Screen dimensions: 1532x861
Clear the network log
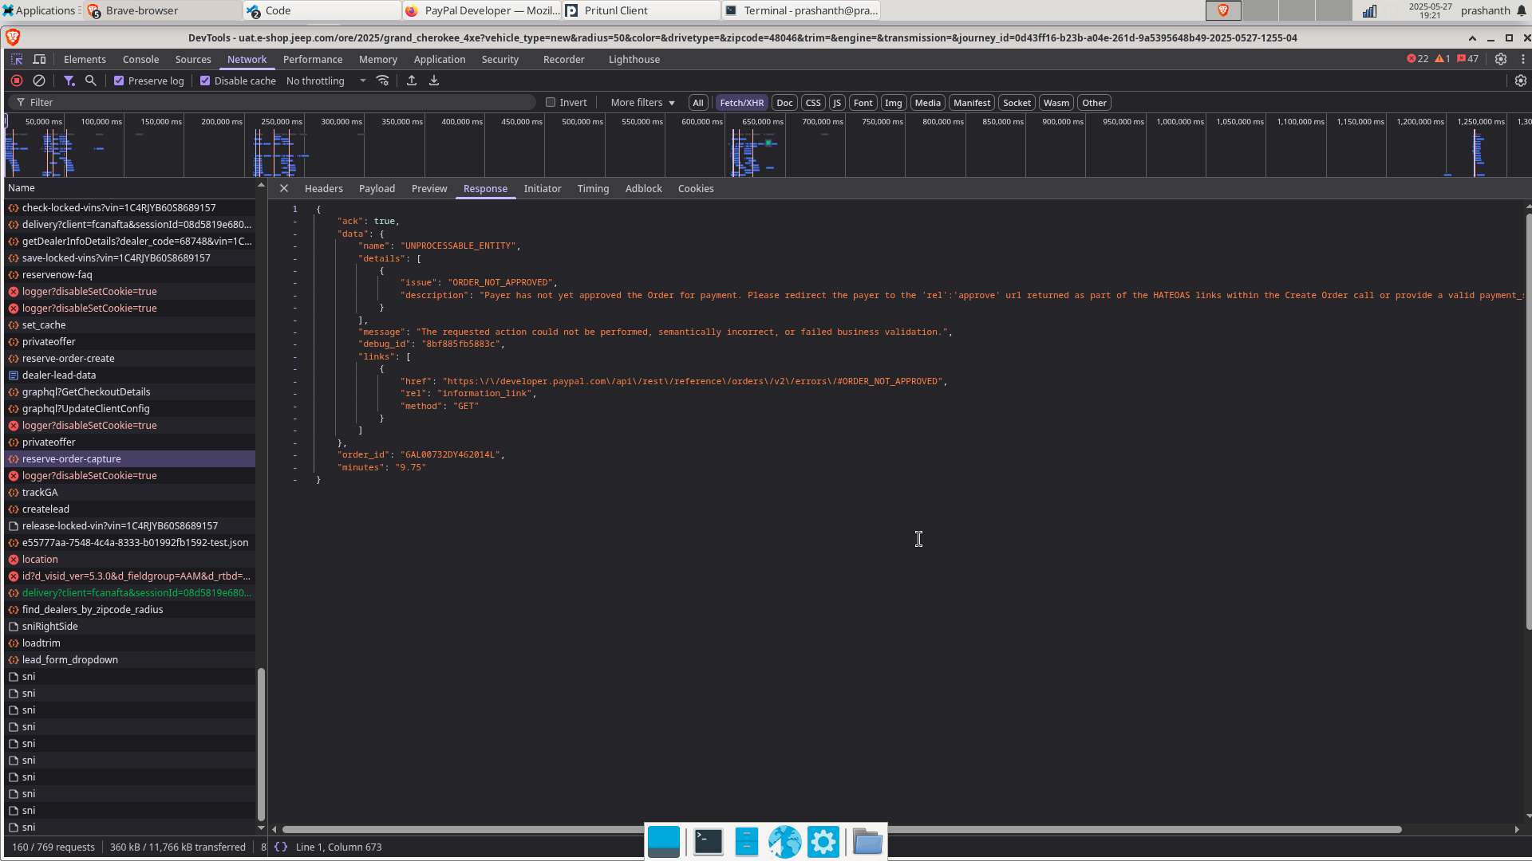tap(38, 81)
